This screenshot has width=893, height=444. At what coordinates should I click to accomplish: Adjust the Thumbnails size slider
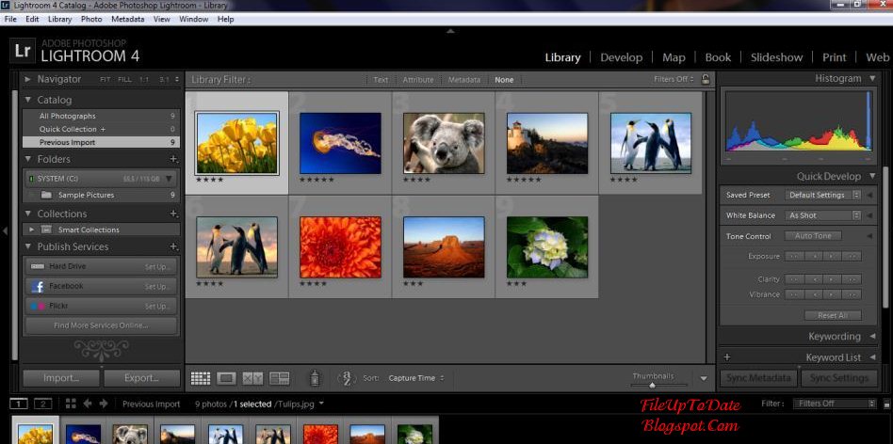[x=653, y=386]
